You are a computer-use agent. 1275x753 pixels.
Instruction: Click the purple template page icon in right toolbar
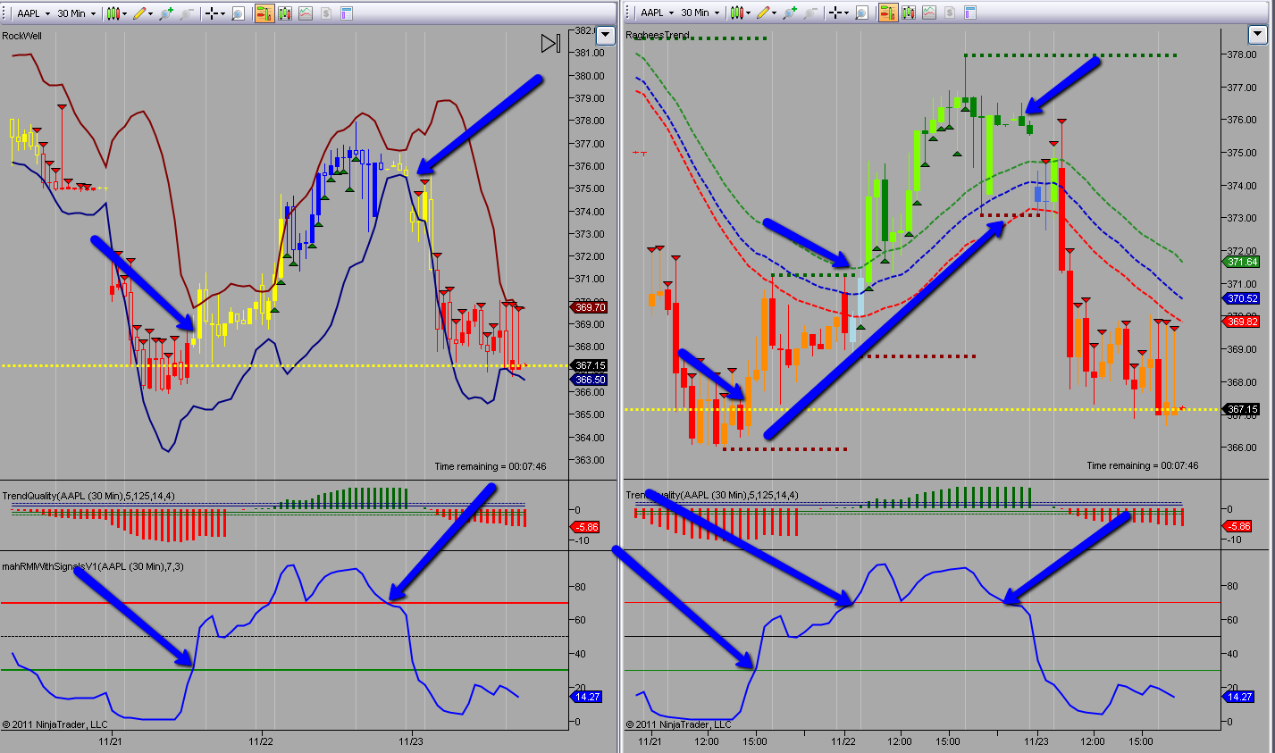[x=970, y=13]
